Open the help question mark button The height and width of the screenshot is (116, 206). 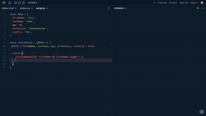202,112
